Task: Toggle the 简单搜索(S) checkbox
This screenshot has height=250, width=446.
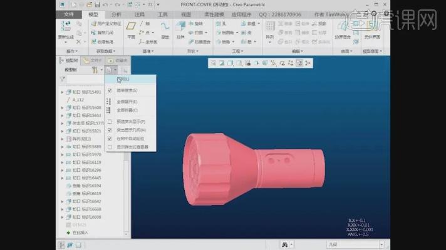Action: pyautogui.click(x=110, y=91)
